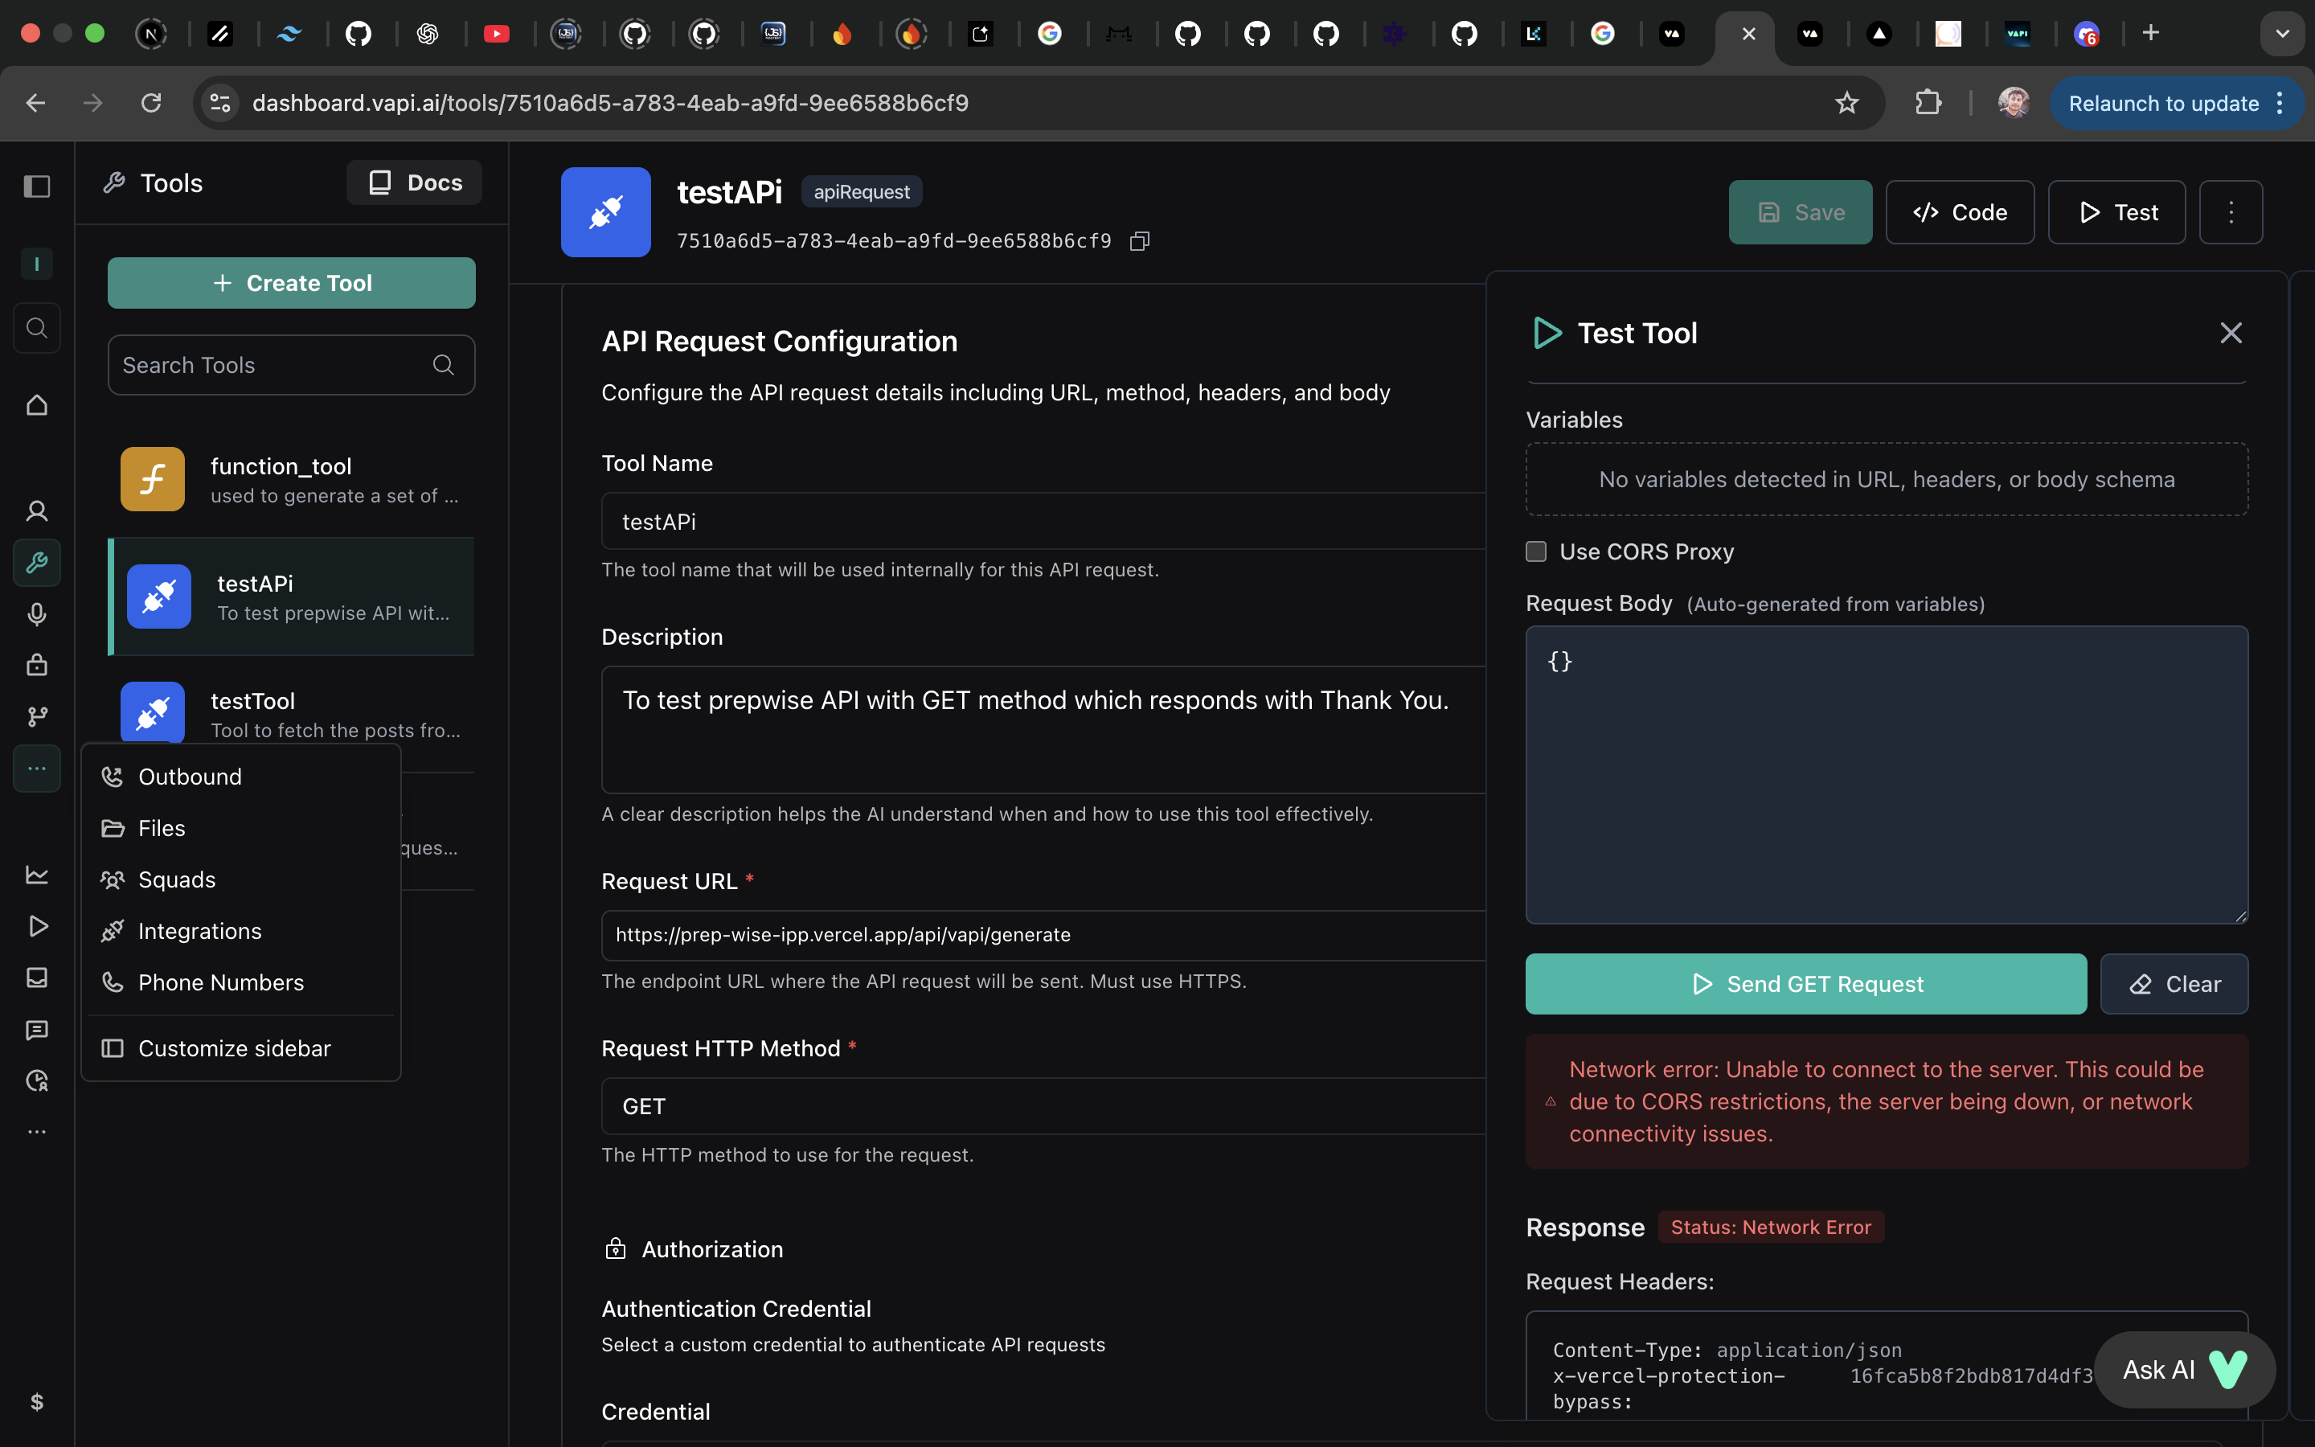Select Integrations in the popup menu
The height and width of the screenshot is (1447, 2315).
tap(241, 931)
